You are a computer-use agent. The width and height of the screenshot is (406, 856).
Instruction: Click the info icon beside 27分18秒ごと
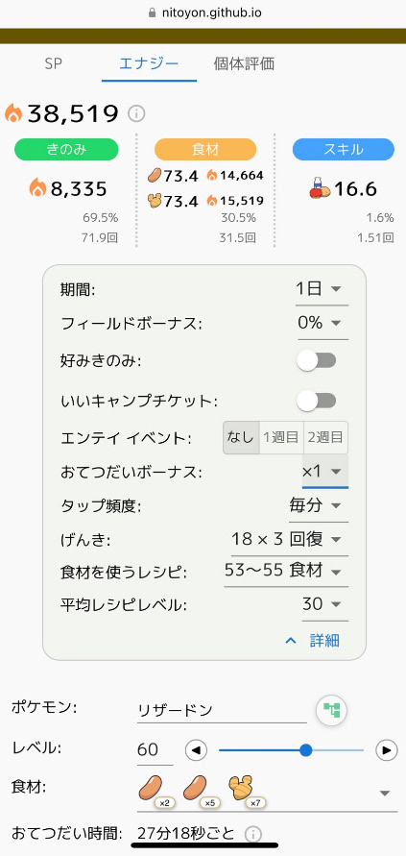point(253,835)
